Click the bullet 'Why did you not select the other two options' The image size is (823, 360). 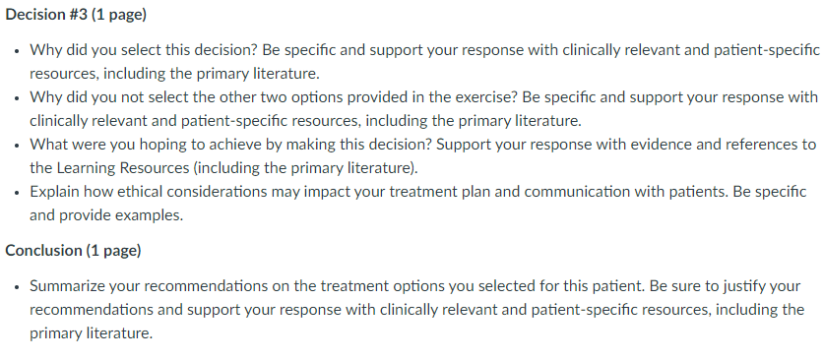pos(424,109)
